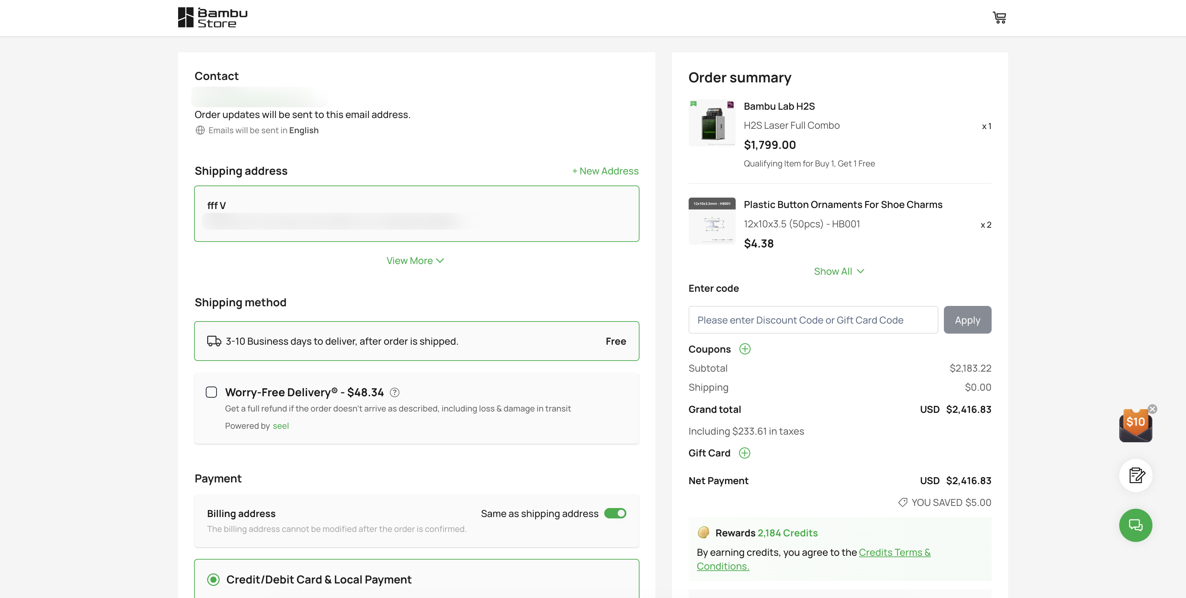This screenshot has width=1186, height=598.
Task: Open the shopping cart icon
Action: point(999,18)
